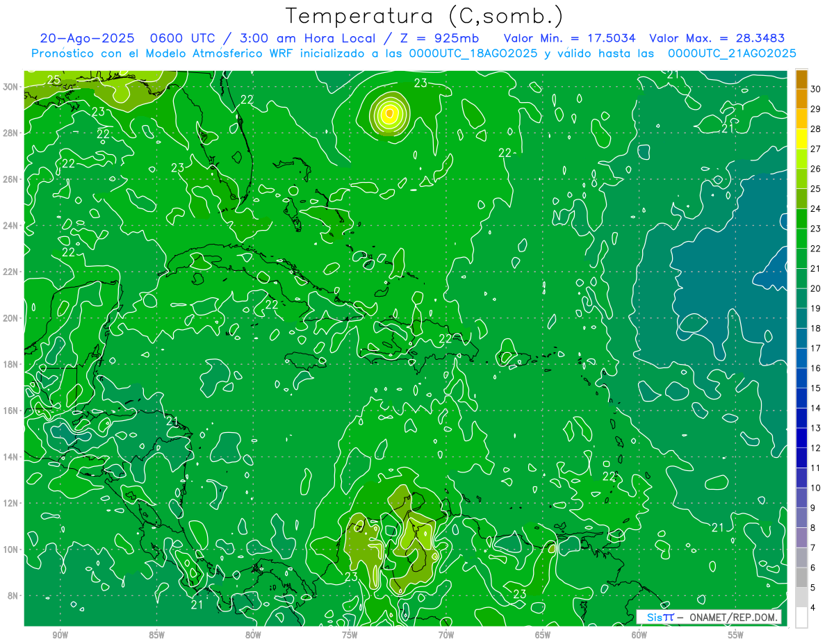Click the "55W" longitude axis label

click(735, 634)
